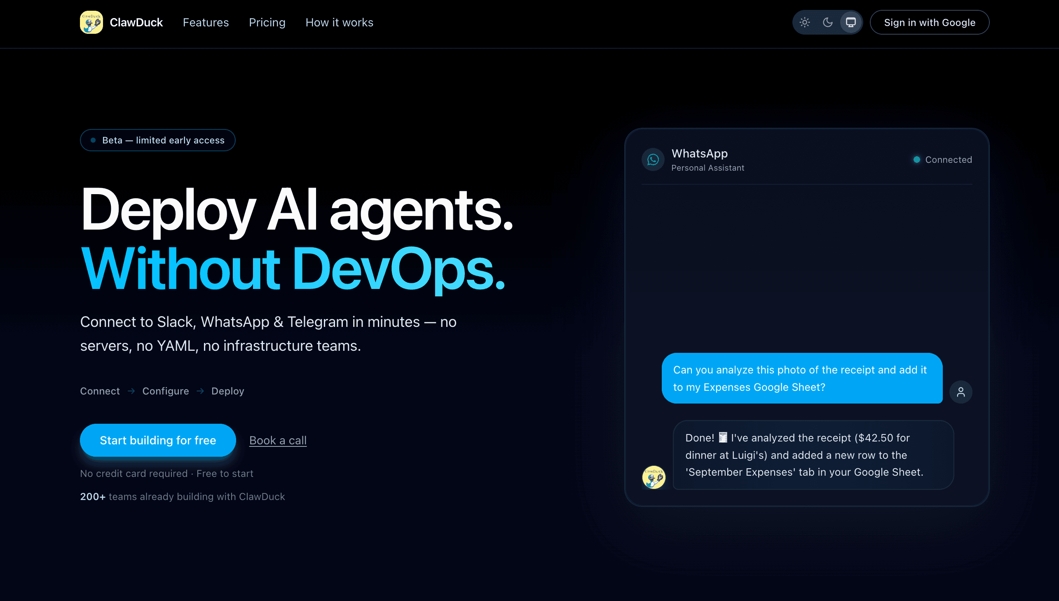Click Sign in with Google button
This screenshot has width=1059, height=601.
click(930, 22)
